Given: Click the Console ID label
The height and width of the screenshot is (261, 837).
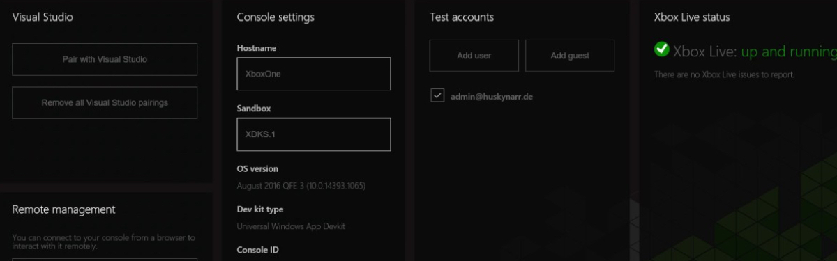Looking at the screenshot, I should tap(257, 249).
